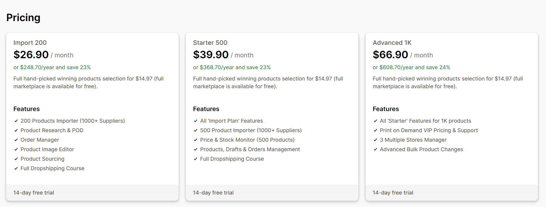Click the $66.90 monthly price

[390, 55]
